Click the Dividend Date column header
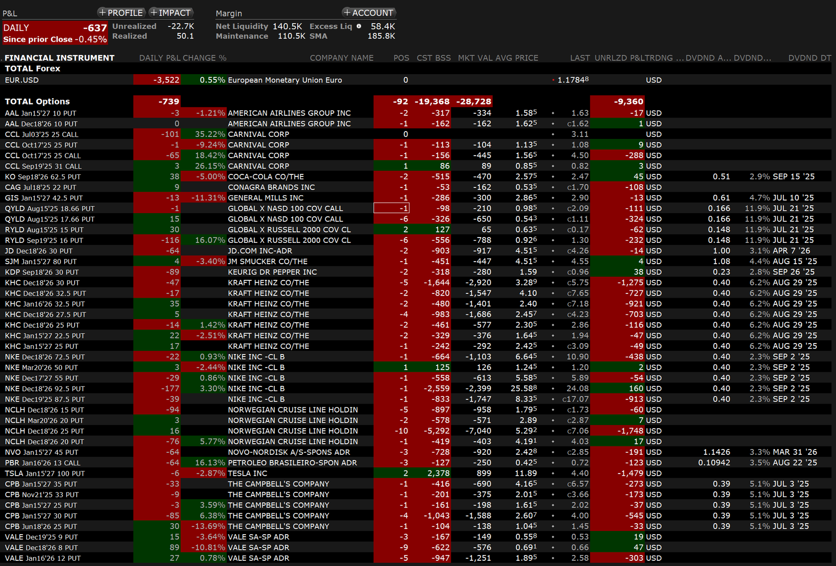 pos(809,58)
